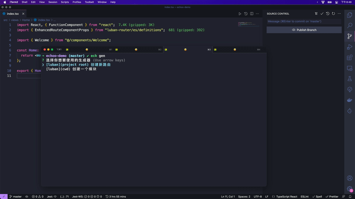Select '[luban](project root) 创建新路由' option
This screenshot has height=199, width=355.
click(x=78, y=64)
